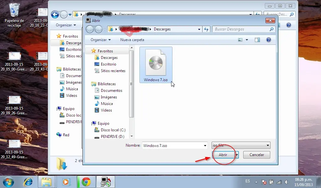
Task: Open Google Chrome from the taskbar
Action: (86, 182)
